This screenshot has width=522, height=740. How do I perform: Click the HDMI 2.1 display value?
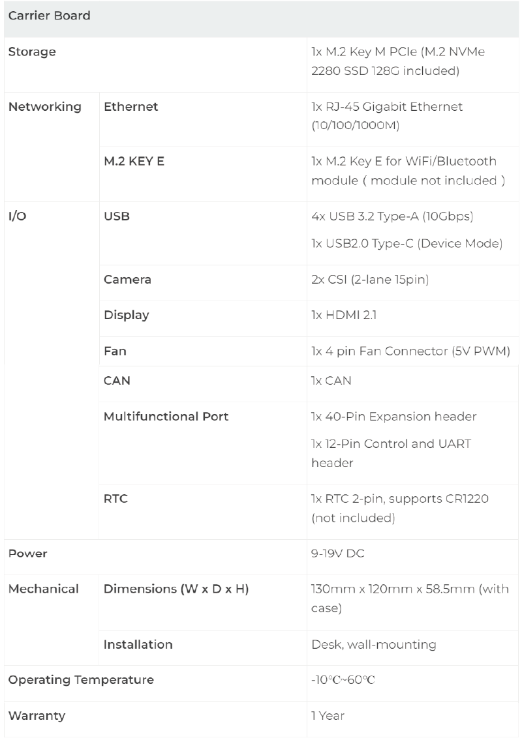(344, 315)
